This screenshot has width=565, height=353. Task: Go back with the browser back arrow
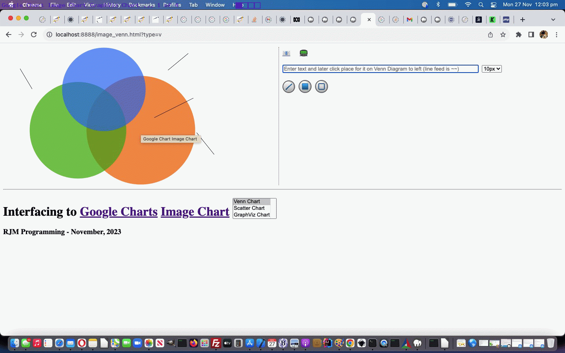point(9,35)
